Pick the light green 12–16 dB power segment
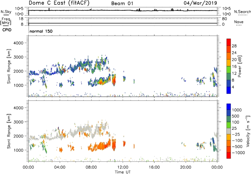The height and width of the screenshot is (174, 251). pos(229,69)
